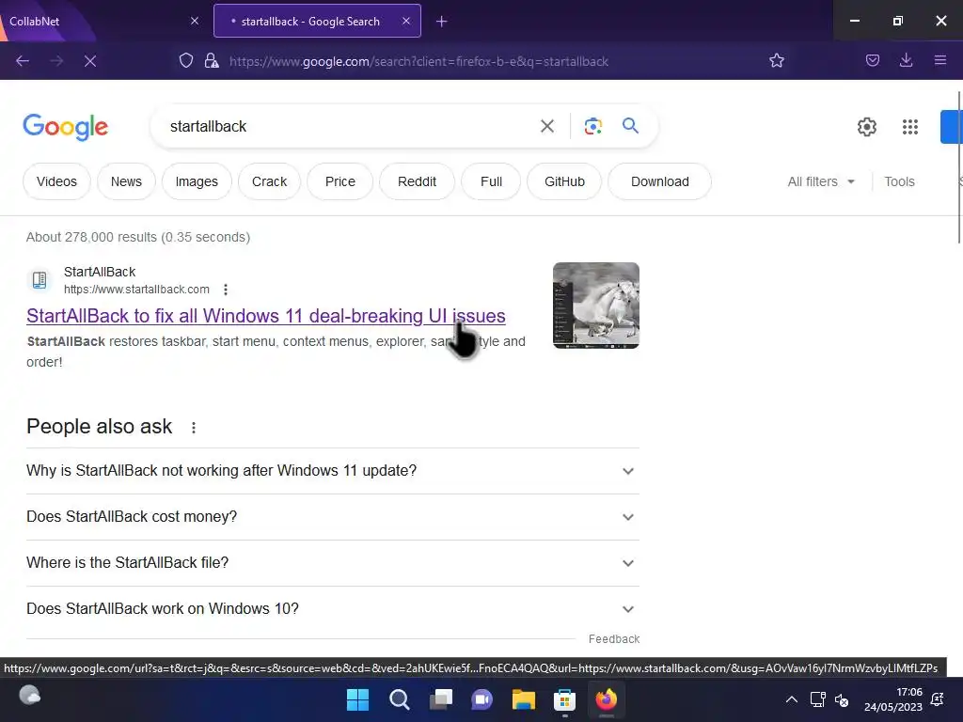This screenshot has height=722, width=963.
Task: Open search Tools options
Action: 899,181
